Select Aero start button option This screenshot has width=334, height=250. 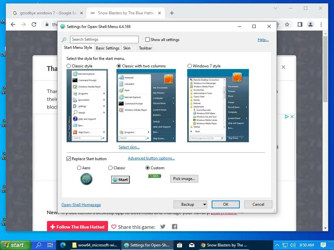79,168
